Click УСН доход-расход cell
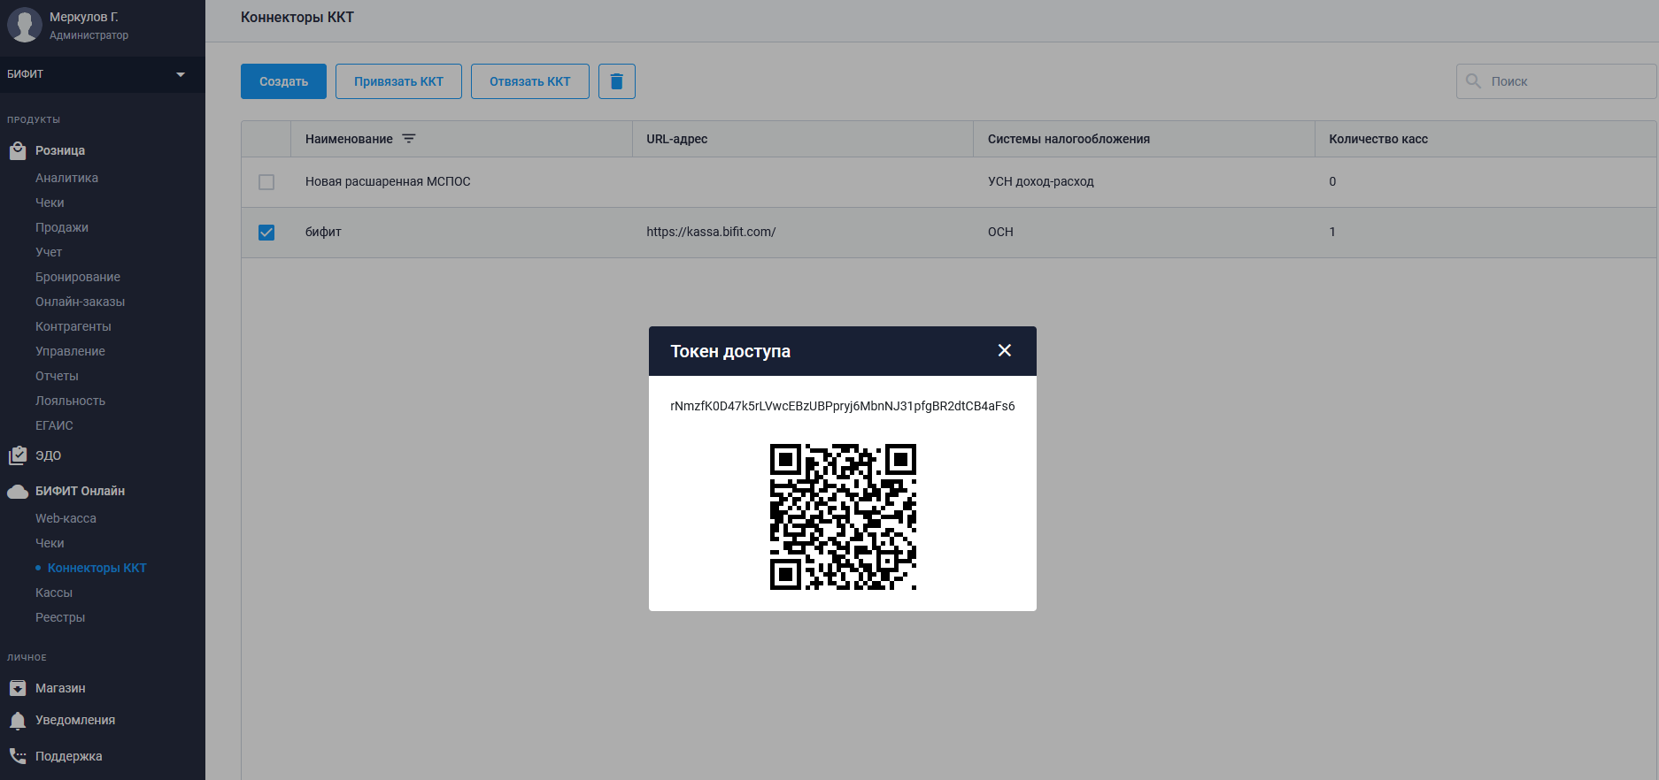This screenshot has width=1659, height=780. pyautogui.click(x=1041, y=181)
